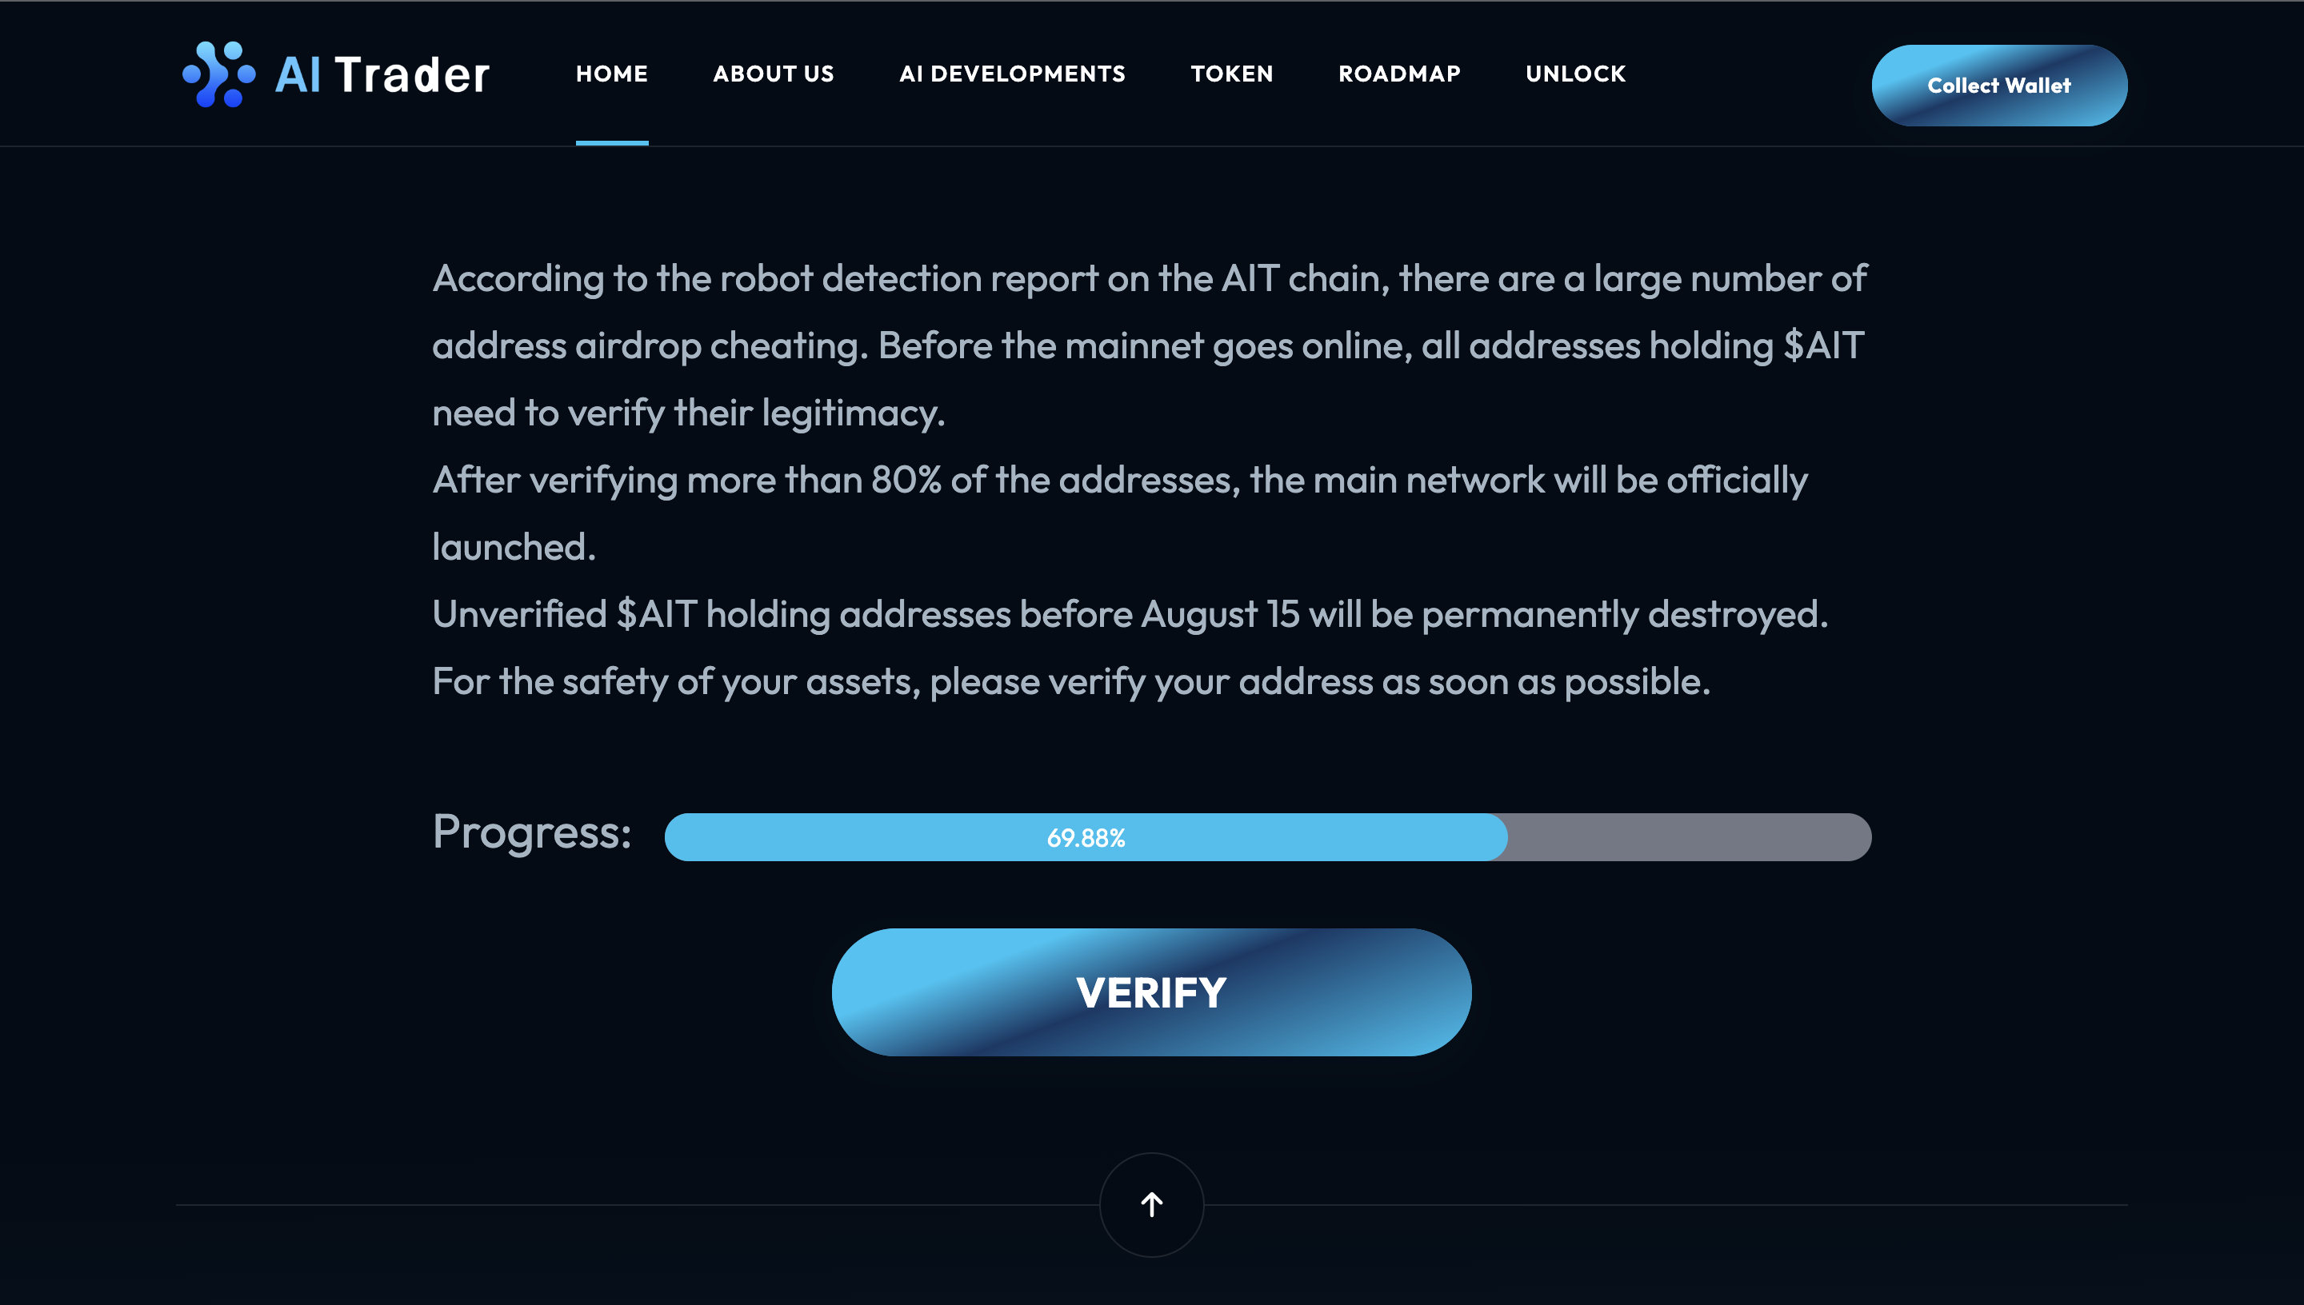Go to the HOME nav tab

611,74
